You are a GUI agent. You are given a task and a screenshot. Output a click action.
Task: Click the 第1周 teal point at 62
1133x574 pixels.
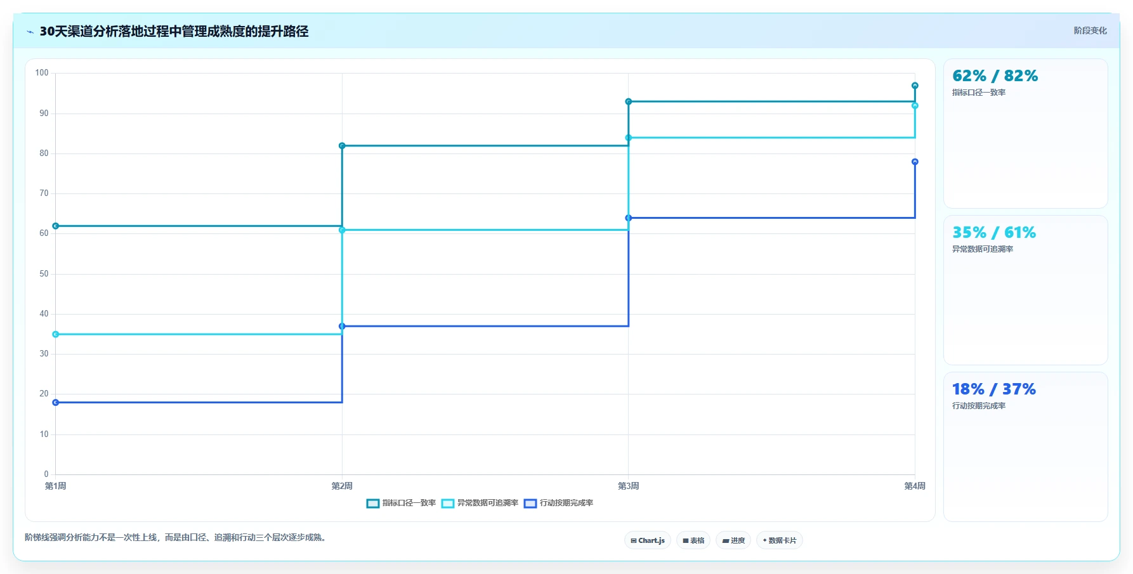56,226
